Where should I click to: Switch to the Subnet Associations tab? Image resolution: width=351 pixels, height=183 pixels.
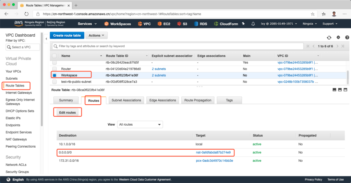pos(126,100)
